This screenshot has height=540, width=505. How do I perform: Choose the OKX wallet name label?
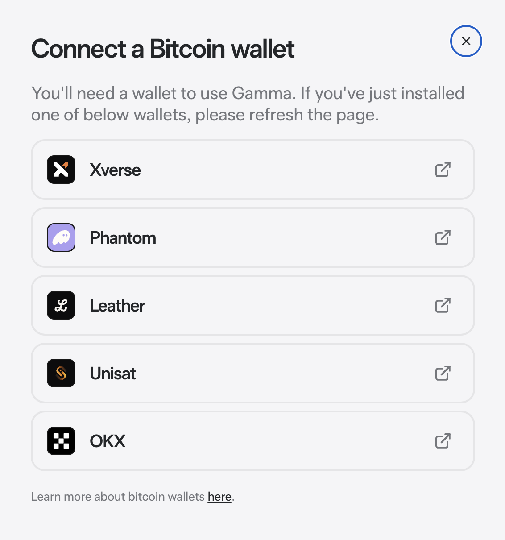pyautogui.click(x=108, y=441)
